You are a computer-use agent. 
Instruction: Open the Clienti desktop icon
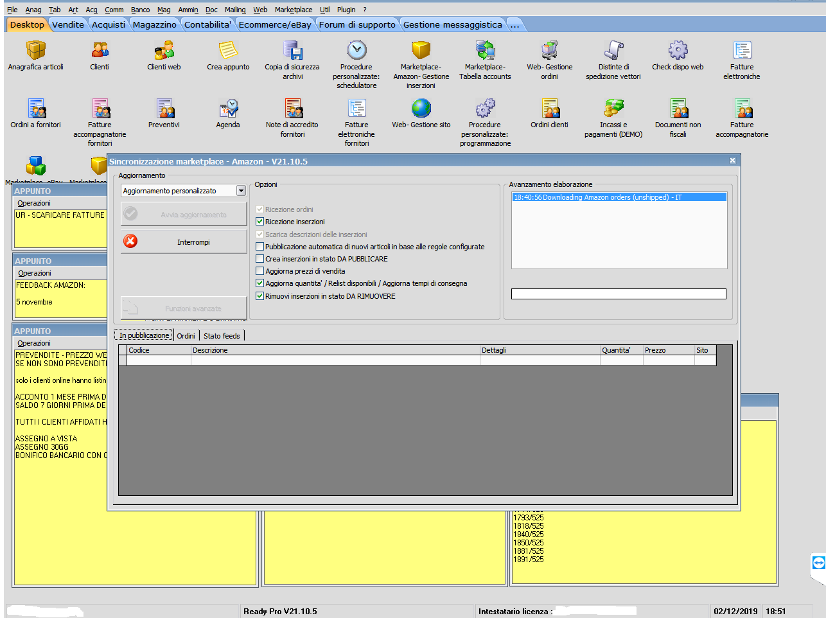(100, 50)
